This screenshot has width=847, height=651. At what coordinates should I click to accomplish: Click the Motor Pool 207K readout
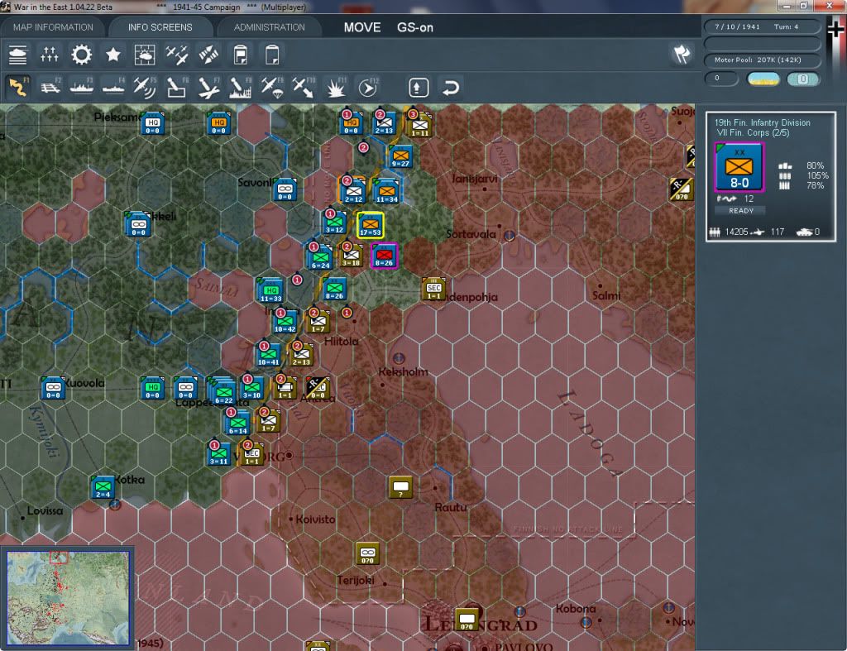point(762,60)
